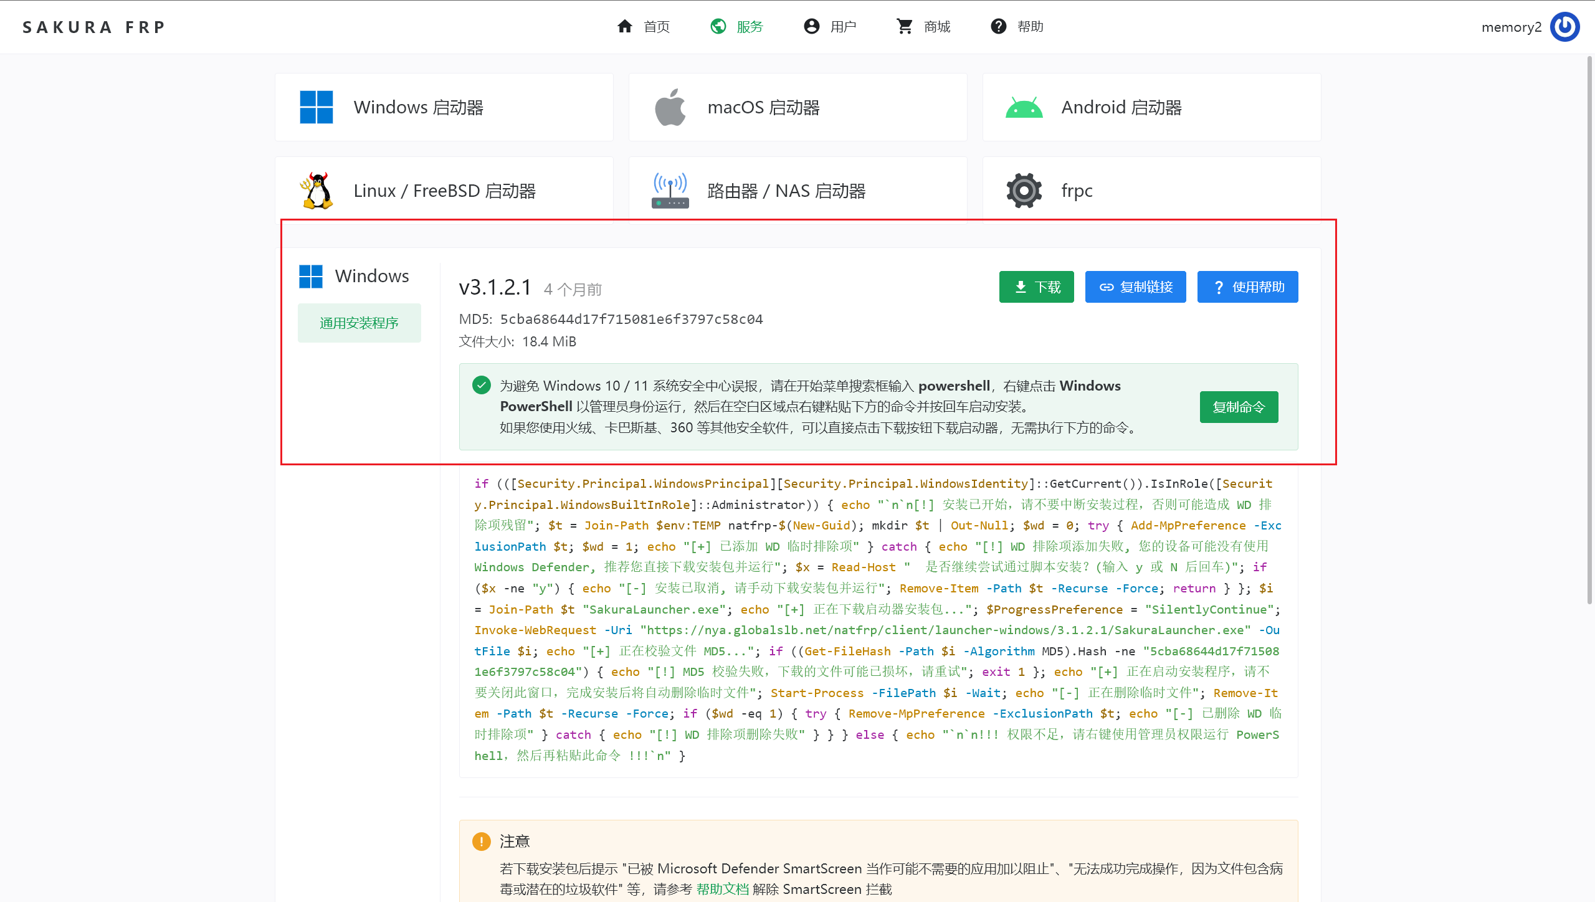Click the 4 个月前 timestamp
Image resolution: width=1595 pixels, height=902 pixels.
tap(572, 290)
